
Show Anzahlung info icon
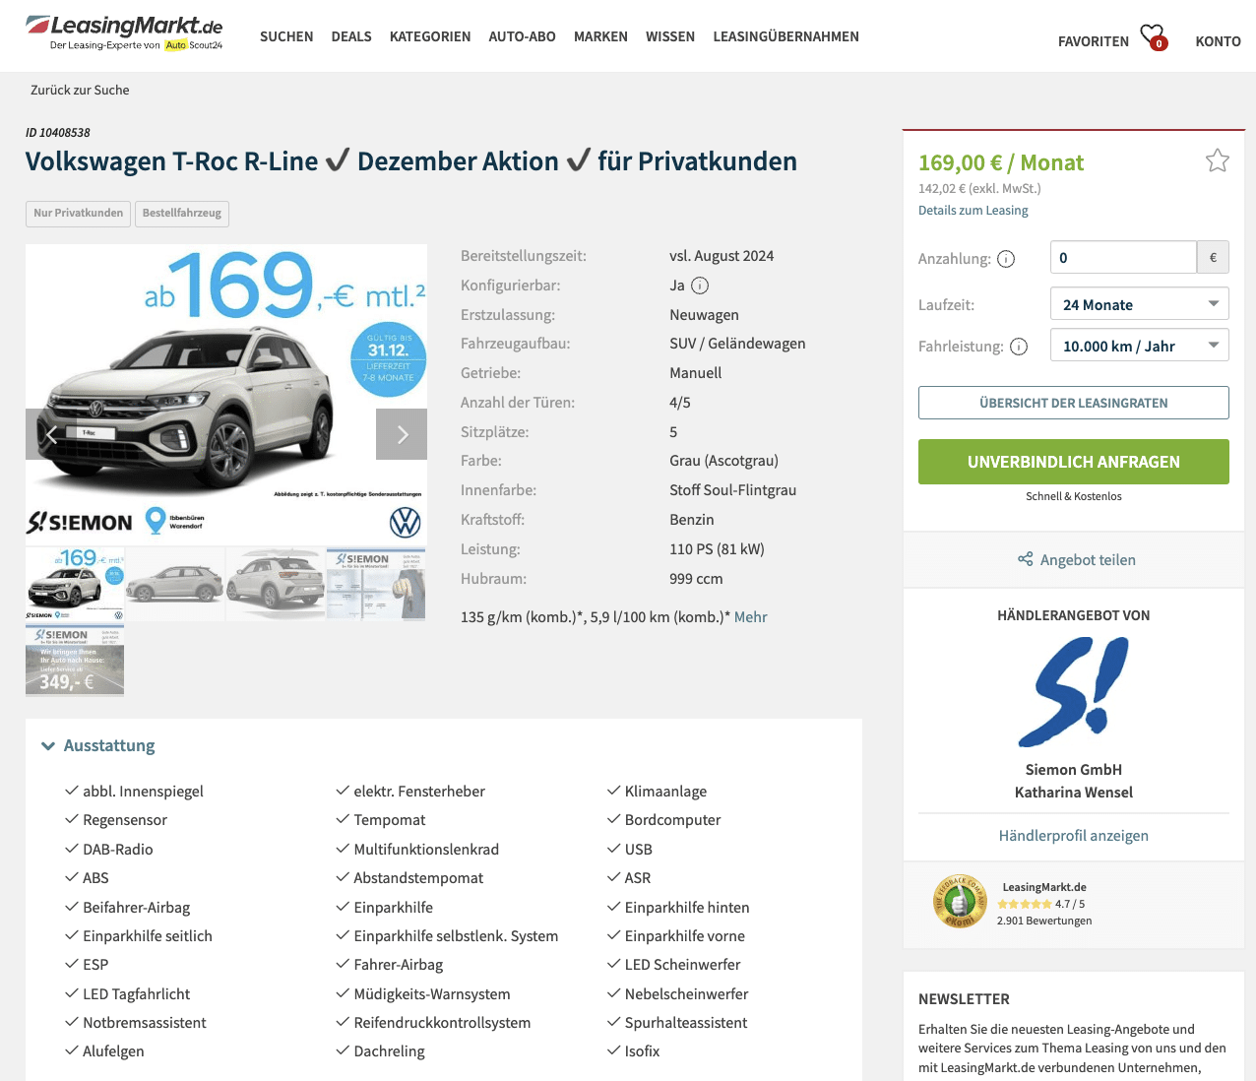[1006, 259]
